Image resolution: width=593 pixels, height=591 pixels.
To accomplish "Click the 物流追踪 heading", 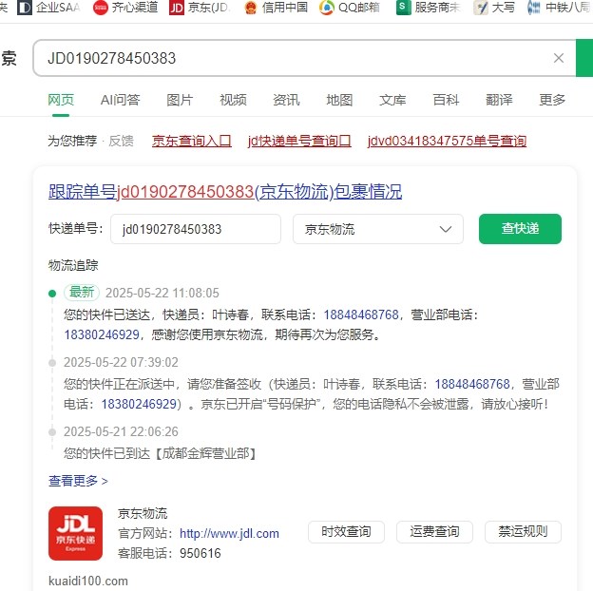I will click(73, 265).
